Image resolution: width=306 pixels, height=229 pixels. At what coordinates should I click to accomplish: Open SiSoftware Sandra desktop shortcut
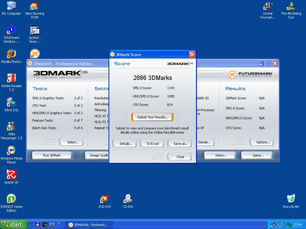[x=11, y=30]
